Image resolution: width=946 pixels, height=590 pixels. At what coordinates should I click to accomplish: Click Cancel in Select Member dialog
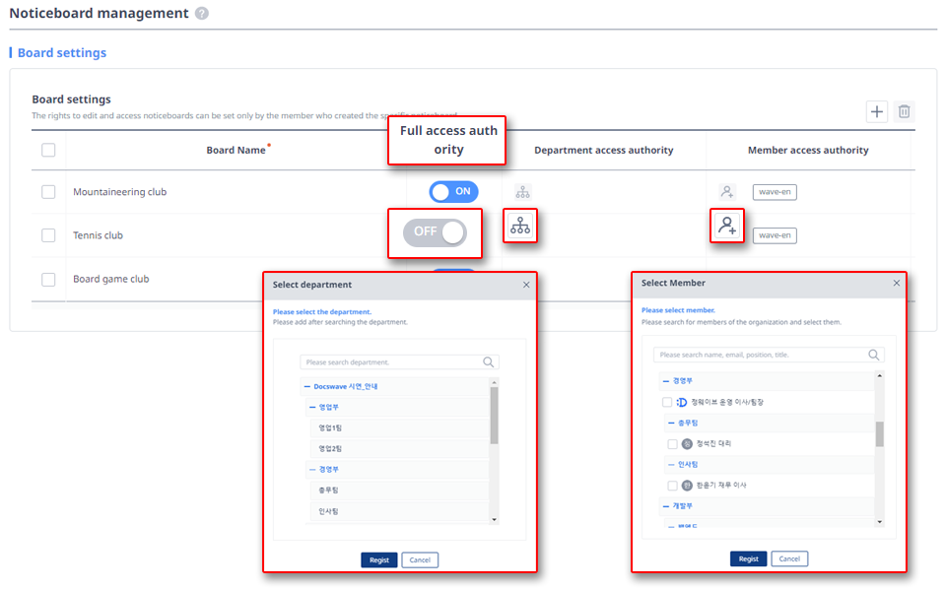coord(789,558)
